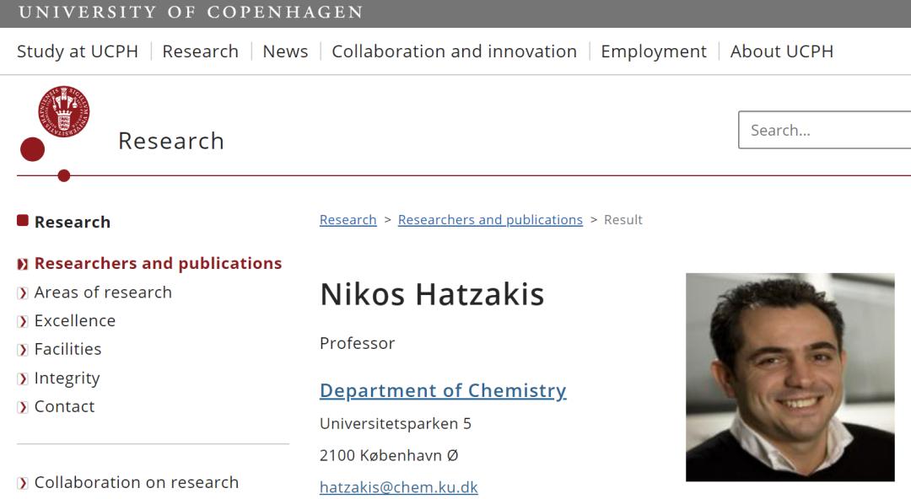This screenshot has width=911, height=499.
Task: Open the About UCPH menu
Action: point(782,51)
